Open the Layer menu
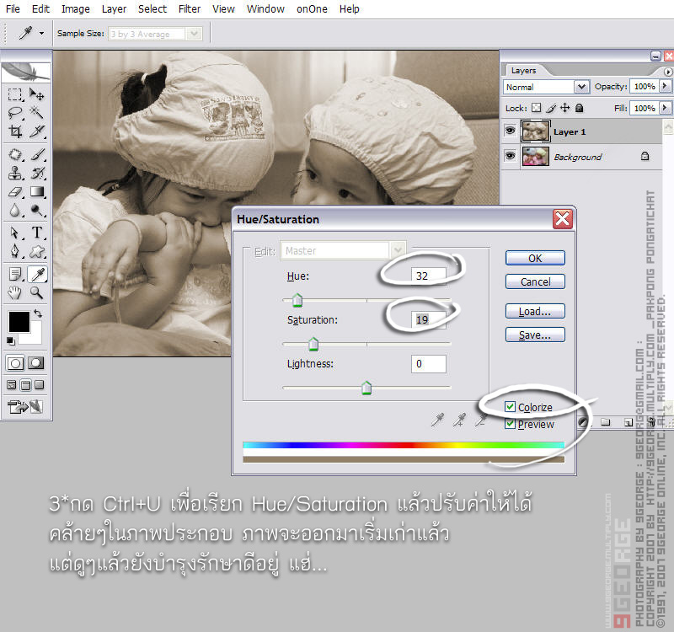This screenshot has width=674, height=632. (114, 9)
